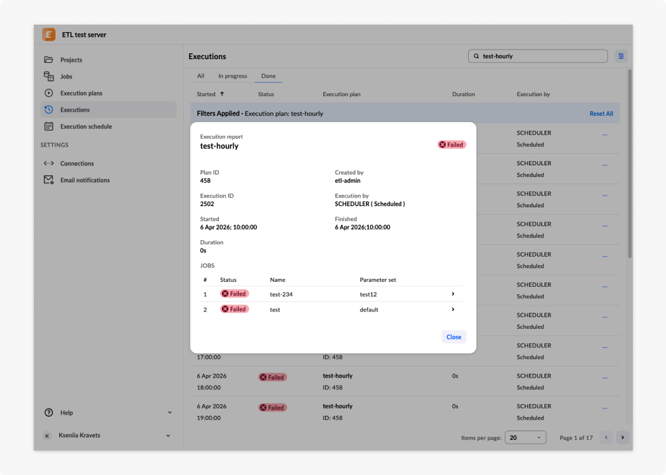This screenshot has width=666, height=475.
Task: Click the K user avatar
Action: pyautogui.click(x=47, y=436)
